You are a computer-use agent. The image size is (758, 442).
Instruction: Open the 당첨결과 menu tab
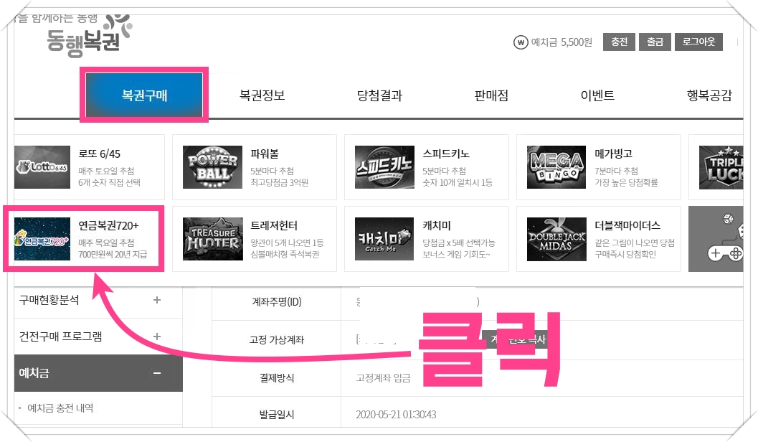[379, 95]
